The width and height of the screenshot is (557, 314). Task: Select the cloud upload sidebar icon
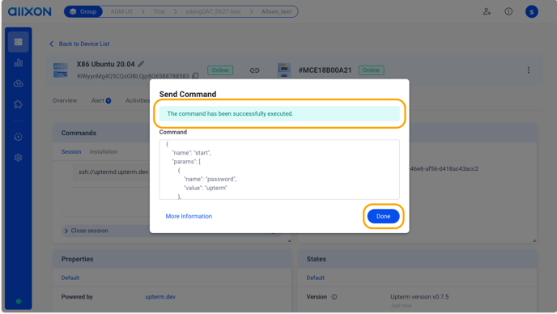click(19, 83)
